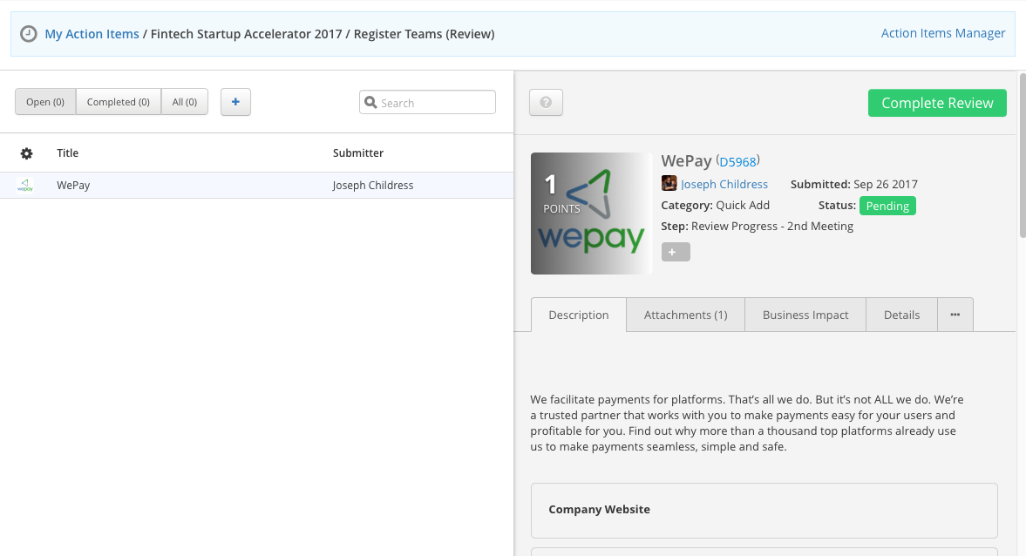Click the blue plus add button
This screenshot has height=556, width=1026.
(235, 102)
